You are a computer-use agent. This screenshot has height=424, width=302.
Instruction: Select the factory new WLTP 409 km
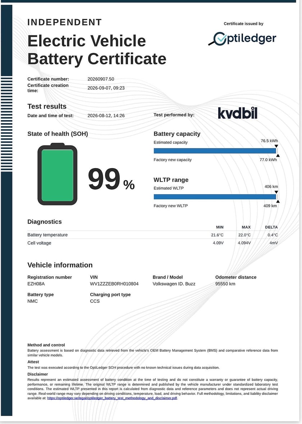tap(270, 206)
